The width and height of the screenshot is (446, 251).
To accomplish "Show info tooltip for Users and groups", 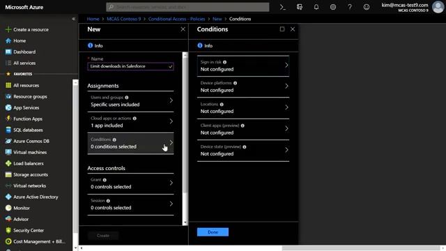I will pyautogui.click(x=127, y=98).
